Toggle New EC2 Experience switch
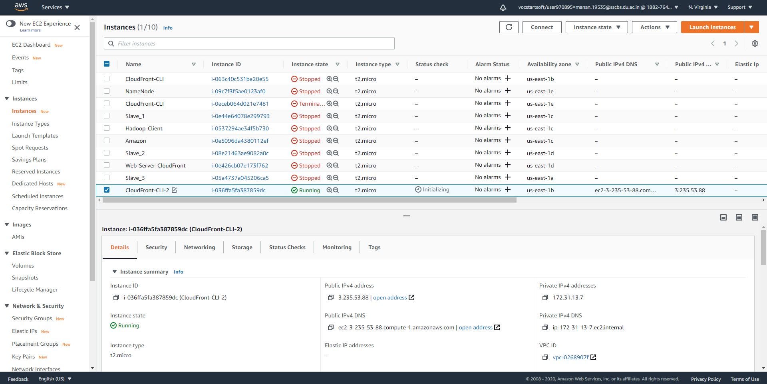This screenshot has height=384, width=767. tap(11, 24)
